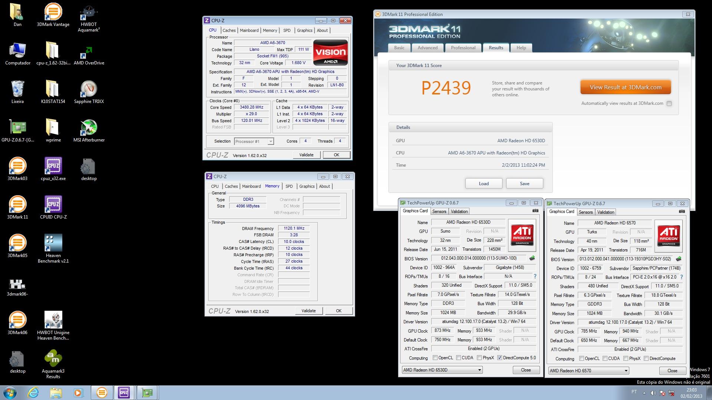This screenshot has height=400, width=712.
Task: Toggle OpenCL checkbox in HD 6530D GPU-Z
Action: pos(435,358)
